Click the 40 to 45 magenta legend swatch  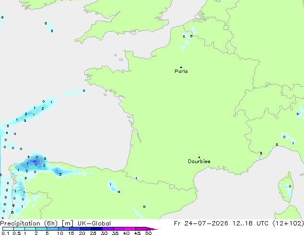click(130, 229)
